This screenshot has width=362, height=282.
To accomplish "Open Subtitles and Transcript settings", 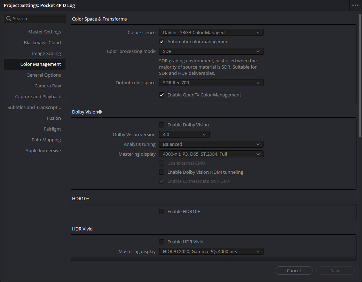I will 34,107.
